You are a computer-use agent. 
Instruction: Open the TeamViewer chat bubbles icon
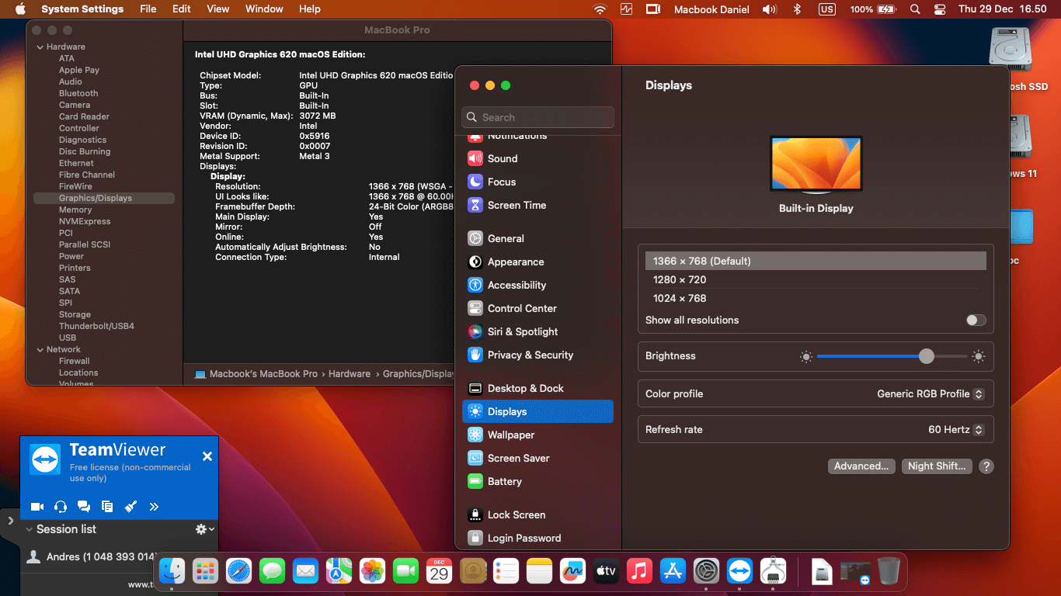pos(84,507)
